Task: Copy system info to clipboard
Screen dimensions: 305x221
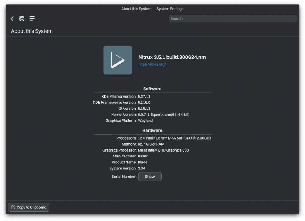Action: [x=29, y=207]
